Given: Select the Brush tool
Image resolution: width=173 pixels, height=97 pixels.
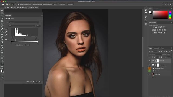Looking at the screenshot, I should click(x=2, y=32).
